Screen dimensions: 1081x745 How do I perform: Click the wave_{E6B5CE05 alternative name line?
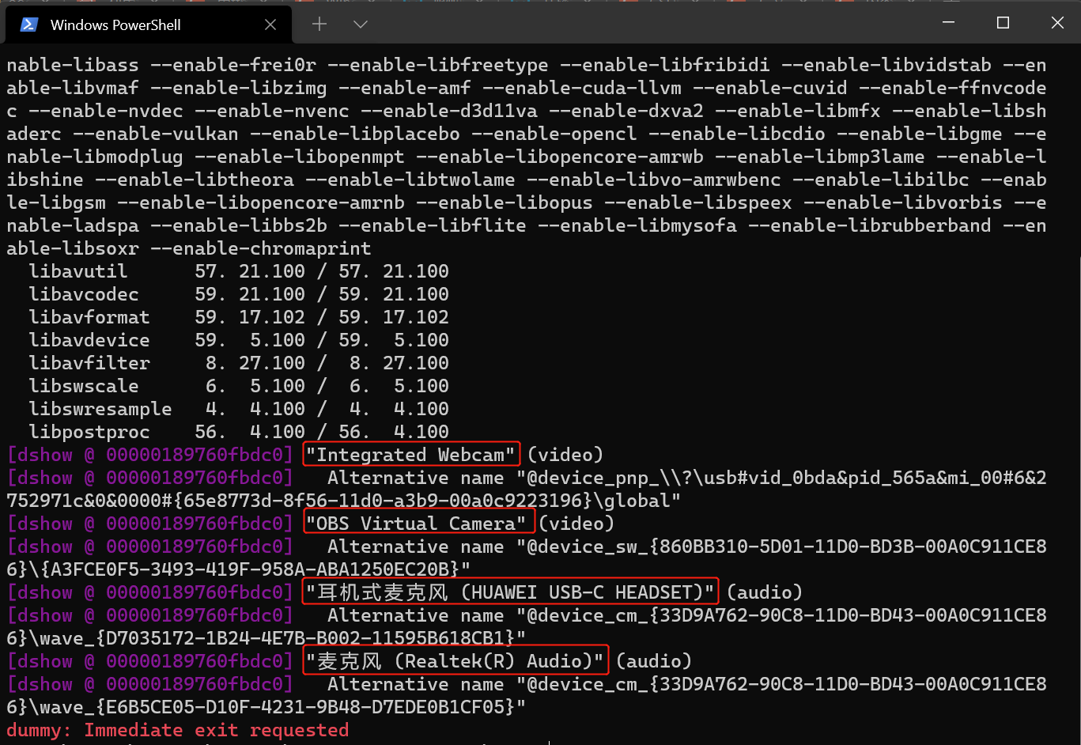click(x=266, y=707)
